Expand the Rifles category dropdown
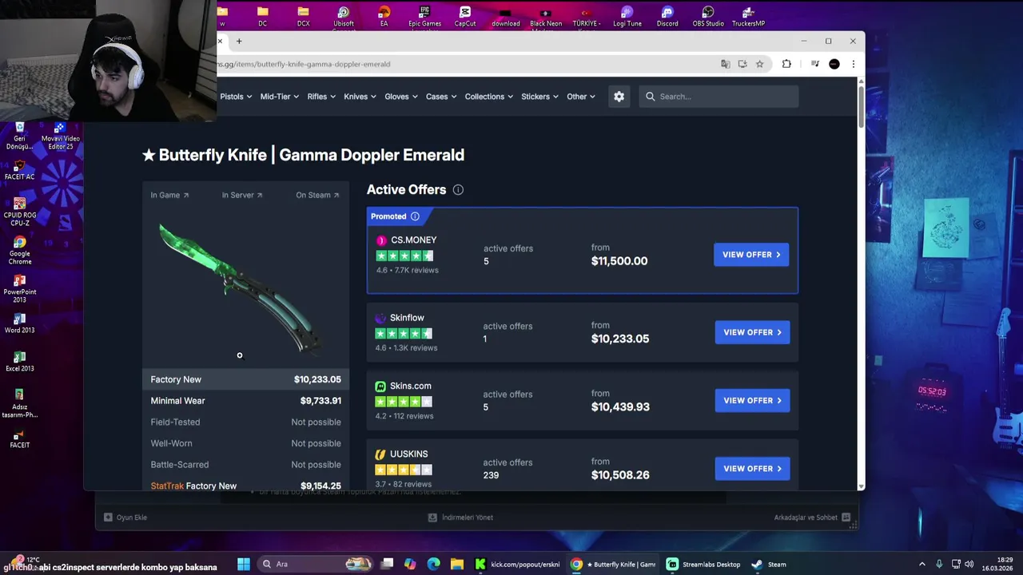1023x575 pixels. (x=321, y=97)
